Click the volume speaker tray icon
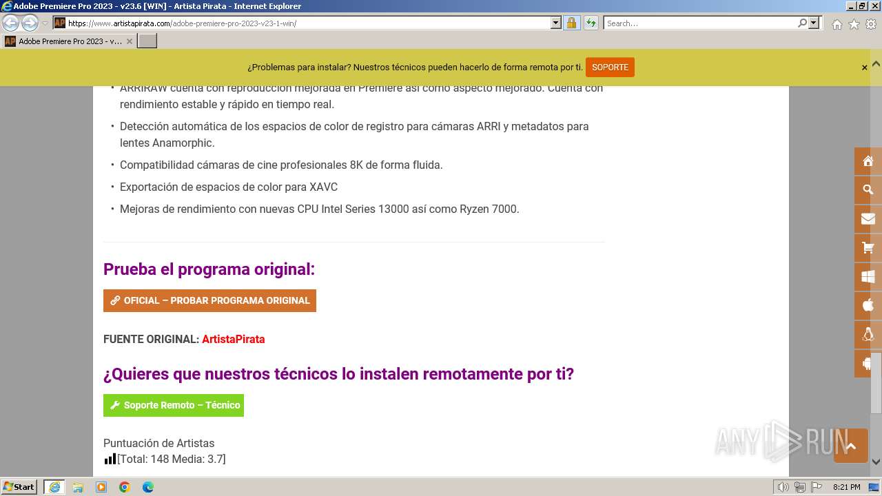This screenshot has height=496, width=882. click(x=783, y=487)
